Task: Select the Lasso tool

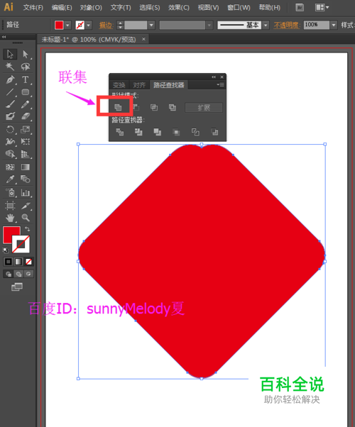Action: pos(26,67)
